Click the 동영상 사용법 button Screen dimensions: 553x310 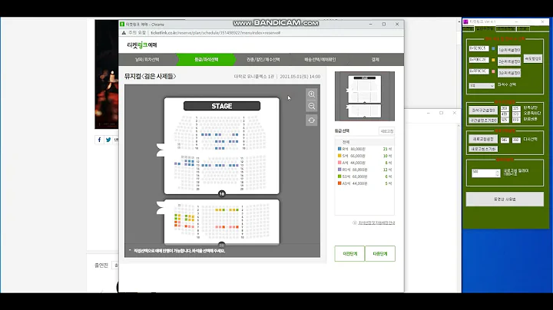505,200
